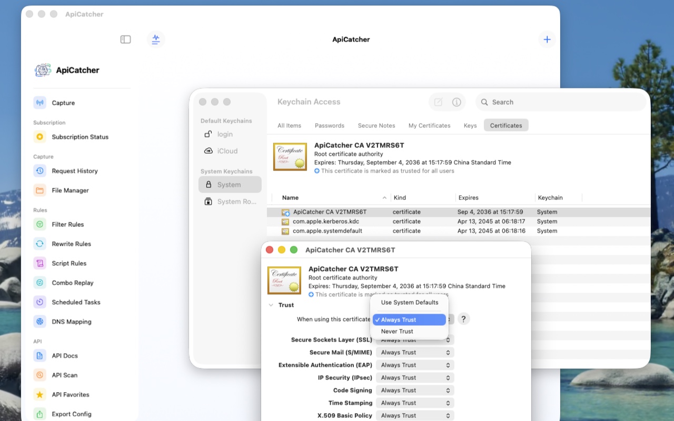
Task: Click the certificate thumbnail in certificate detail window
Action: (284, 280)
